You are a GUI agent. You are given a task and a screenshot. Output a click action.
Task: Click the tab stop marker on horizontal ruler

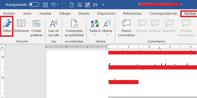(x=160, y=48)
